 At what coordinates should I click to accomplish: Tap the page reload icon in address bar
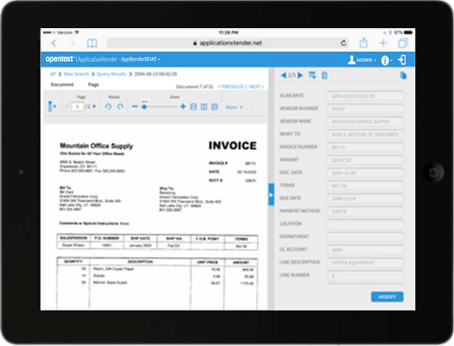pyautogui.click(x=343, y=43)
